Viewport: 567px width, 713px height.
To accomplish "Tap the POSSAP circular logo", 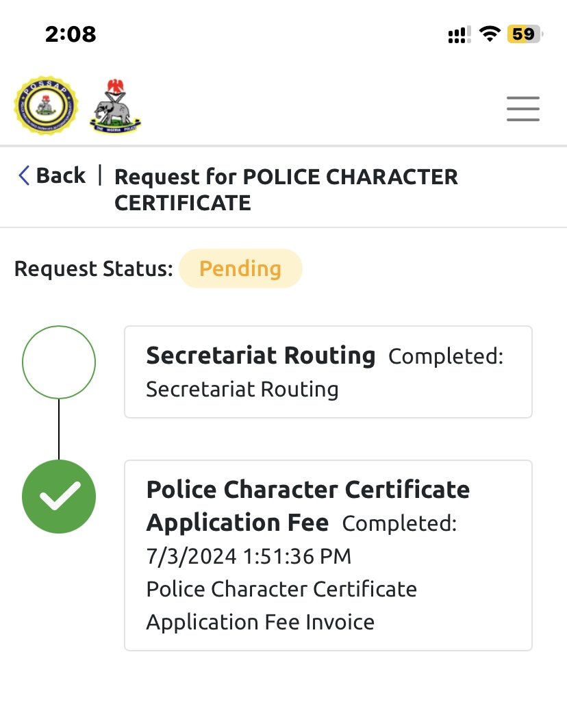I will tap(46, 106).
